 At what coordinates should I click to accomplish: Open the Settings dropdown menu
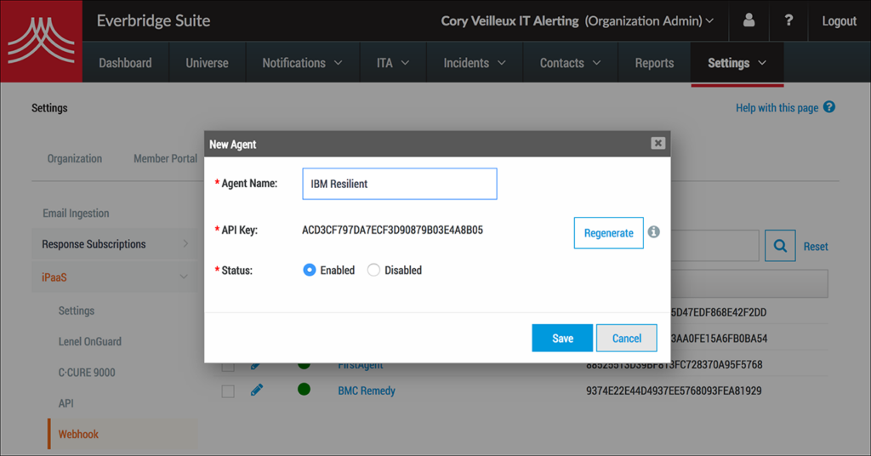(737, 63)
